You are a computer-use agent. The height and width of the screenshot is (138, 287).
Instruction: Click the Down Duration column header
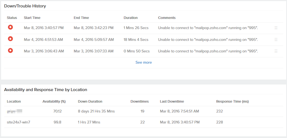[90, 102]
